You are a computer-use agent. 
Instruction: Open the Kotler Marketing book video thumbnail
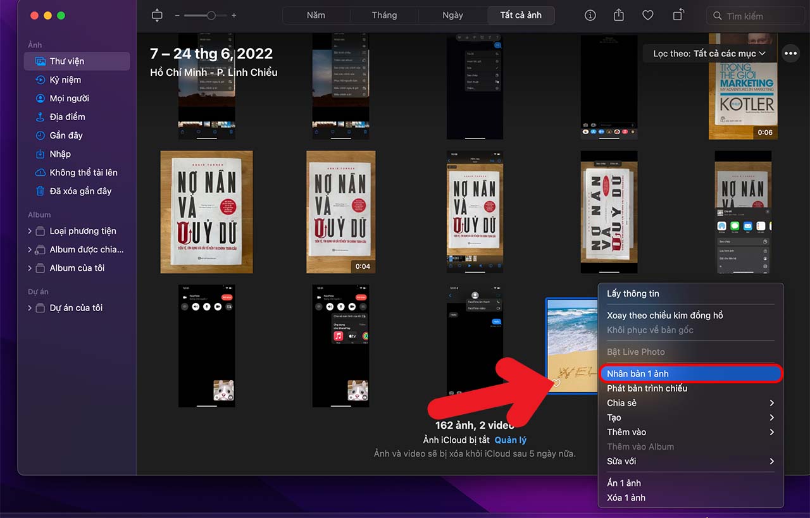click(x=743, y=87)
